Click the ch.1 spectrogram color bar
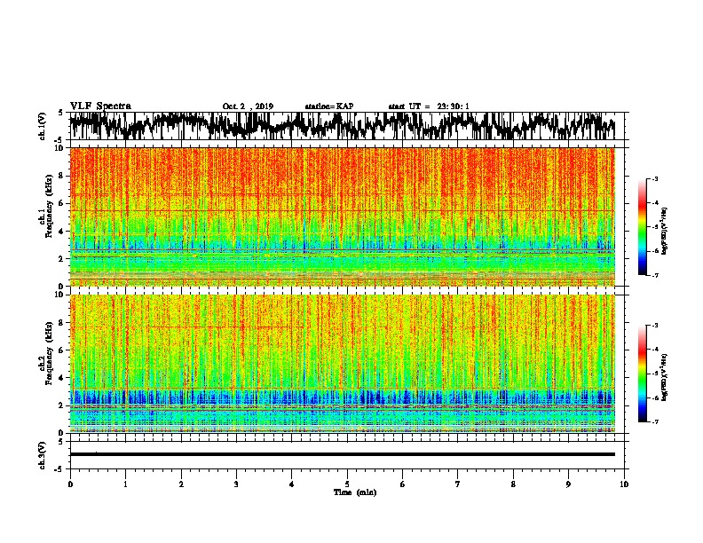 point(642,227)
